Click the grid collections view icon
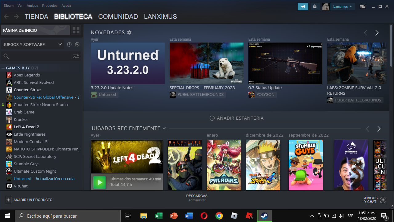394x222 pixels. pos(76,30)
